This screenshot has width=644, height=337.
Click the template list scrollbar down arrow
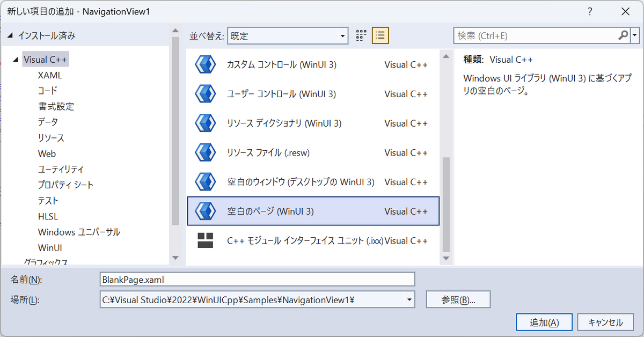click(445, 258)
